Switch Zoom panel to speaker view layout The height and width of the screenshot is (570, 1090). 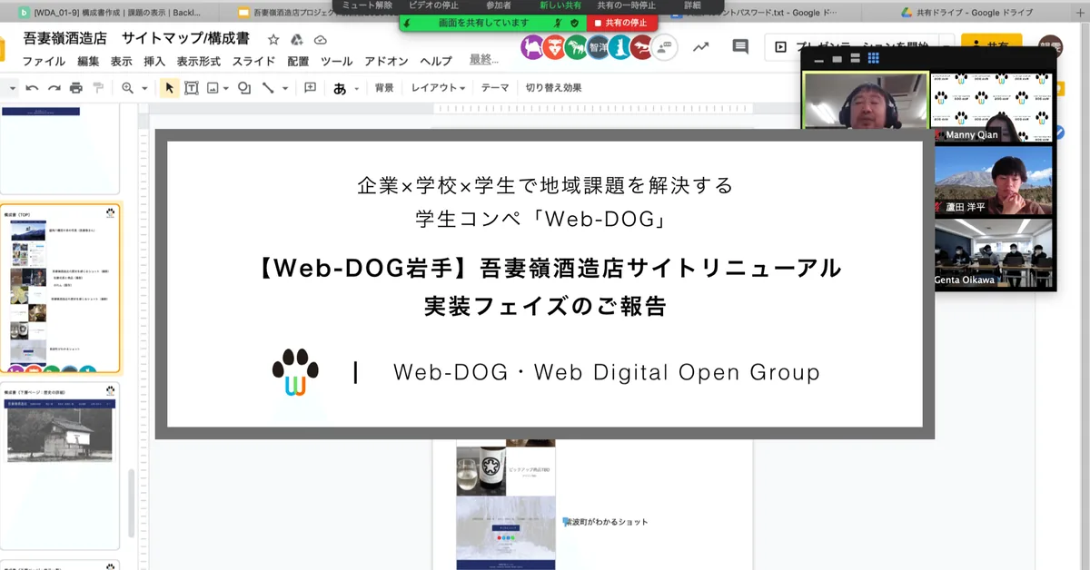coord(855,59)
